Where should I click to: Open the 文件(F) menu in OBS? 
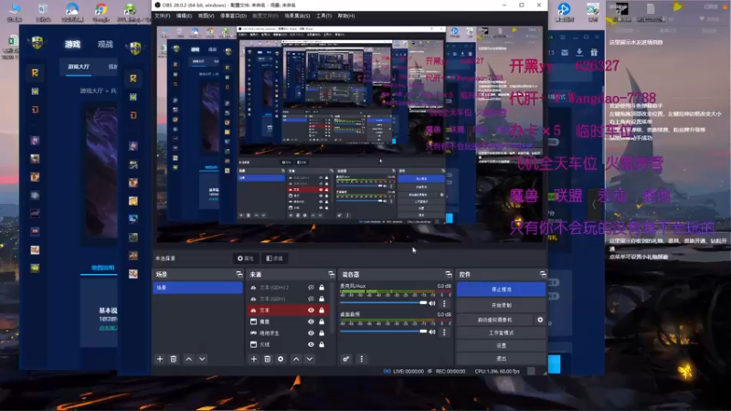pyautogui.click(x=163, y=16)
